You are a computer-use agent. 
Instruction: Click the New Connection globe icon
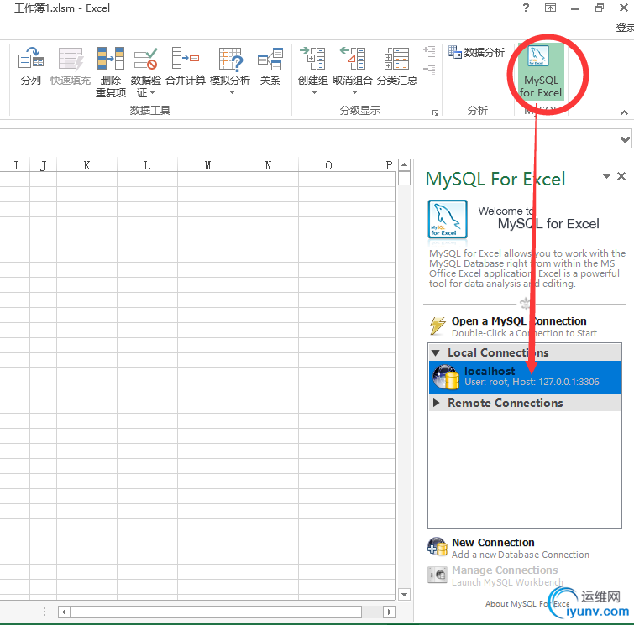pos(438,547)
